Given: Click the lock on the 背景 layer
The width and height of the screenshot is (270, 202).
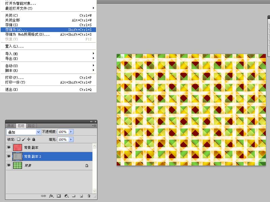Looking at the screenshot, I should pos(87,165).
